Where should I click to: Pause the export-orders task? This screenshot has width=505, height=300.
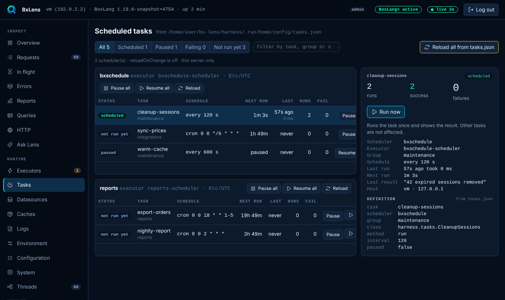coord(333,216)
